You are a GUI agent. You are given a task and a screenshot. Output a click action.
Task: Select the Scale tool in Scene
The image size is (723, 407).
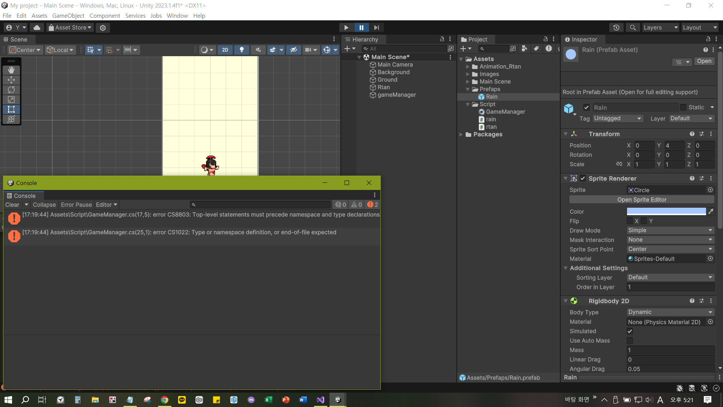click(x=11, y=99)
